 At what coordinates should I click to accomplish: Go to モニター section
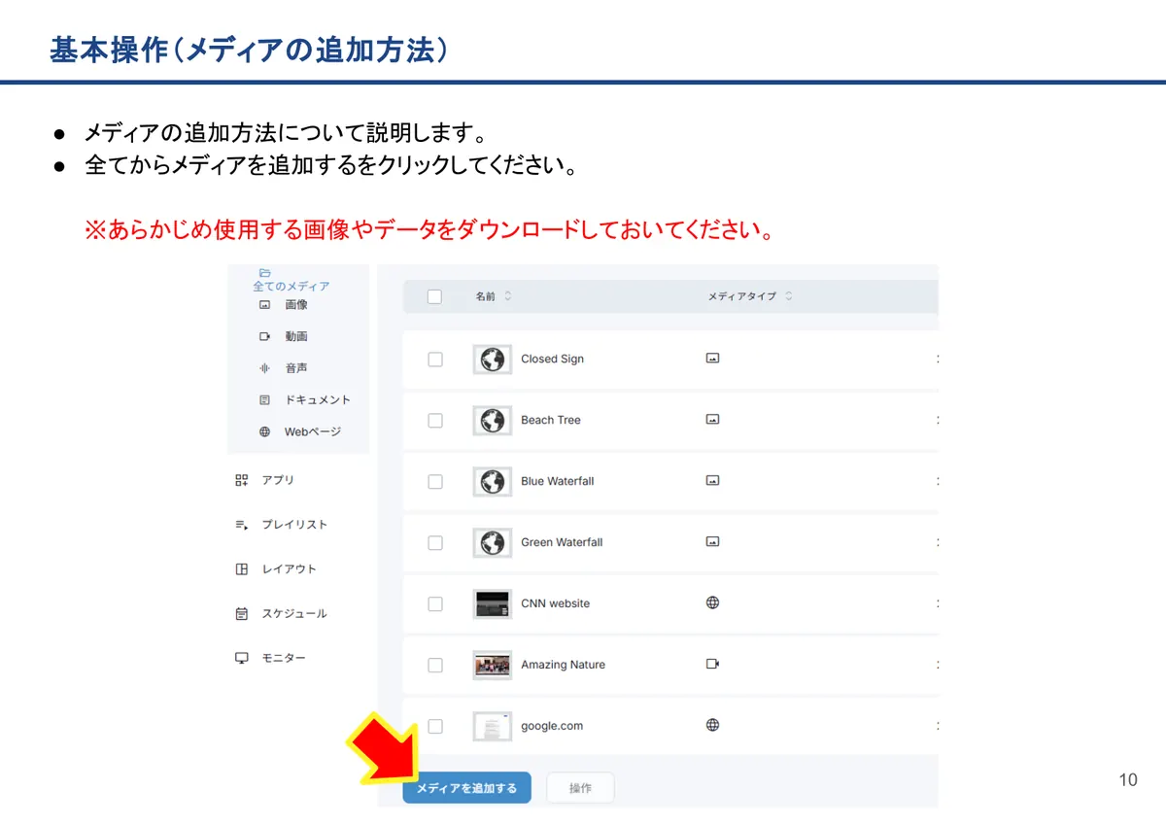click(284, 659)
